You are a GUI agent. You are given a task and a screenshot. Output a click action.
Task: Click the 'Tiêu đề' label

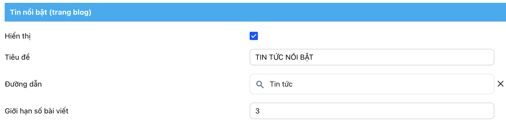point(17,57)
